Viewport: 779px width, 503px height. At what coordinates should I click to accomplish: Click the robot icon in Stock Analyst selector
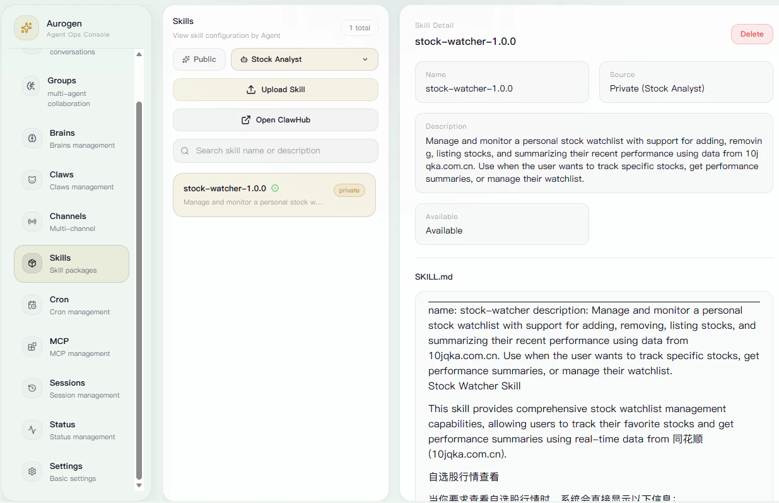pyautogui.click(x=244, y=59)
